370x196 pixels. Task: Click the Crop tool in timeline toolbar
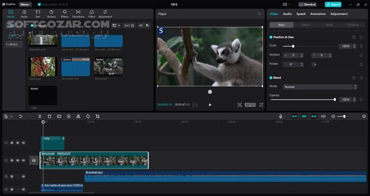point(97,116)
